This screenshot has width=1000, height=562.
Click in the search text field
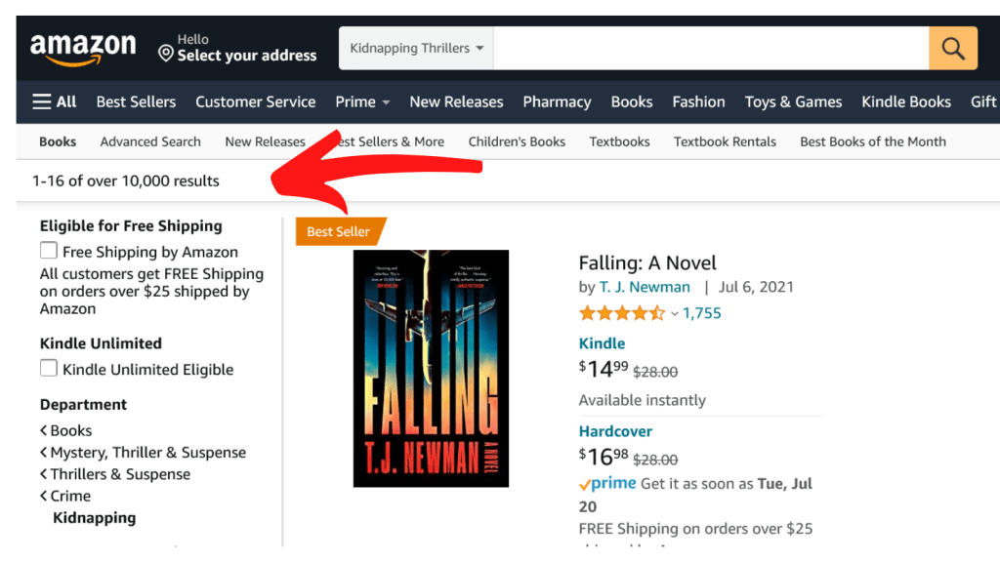[710, 48]
